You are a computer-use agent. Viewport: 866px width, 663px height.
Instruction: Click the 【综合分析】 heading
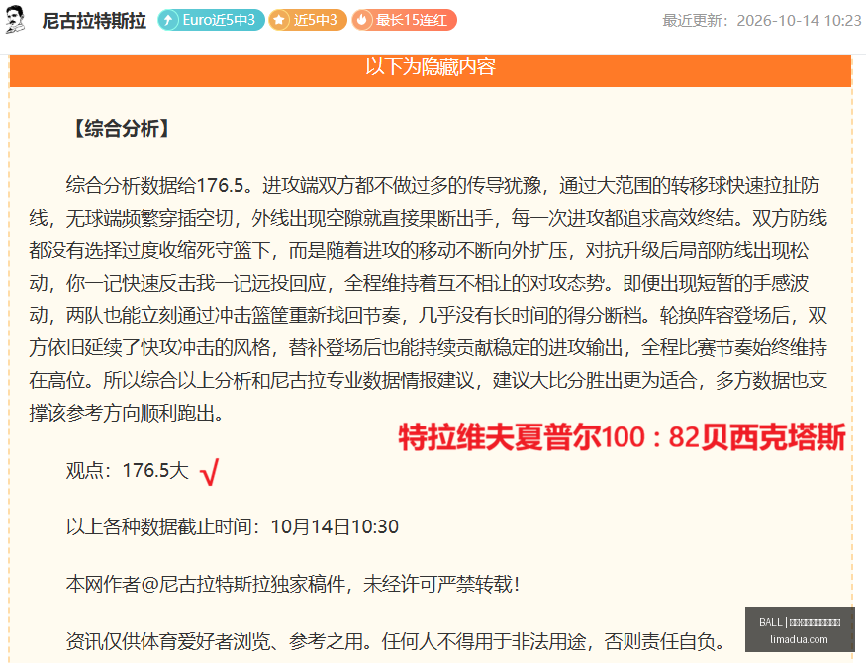click(122, 128)
